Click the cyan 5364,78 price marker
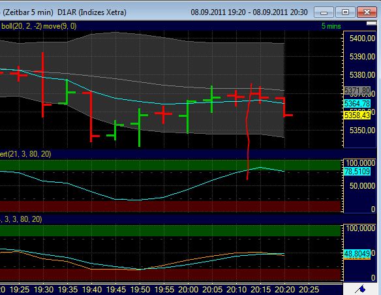This screenshot has width=381, height=295. (x=357, y=104)
